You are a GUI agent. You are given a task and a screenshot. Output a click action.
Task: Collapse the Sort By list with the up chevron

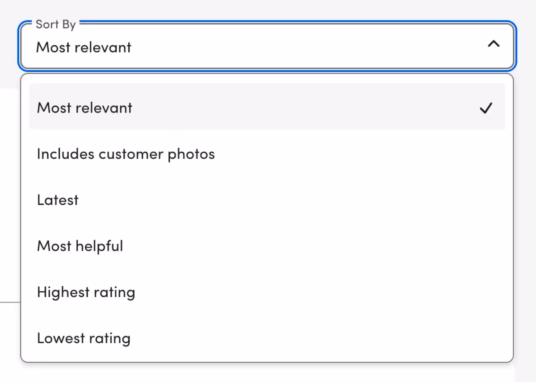493,44
